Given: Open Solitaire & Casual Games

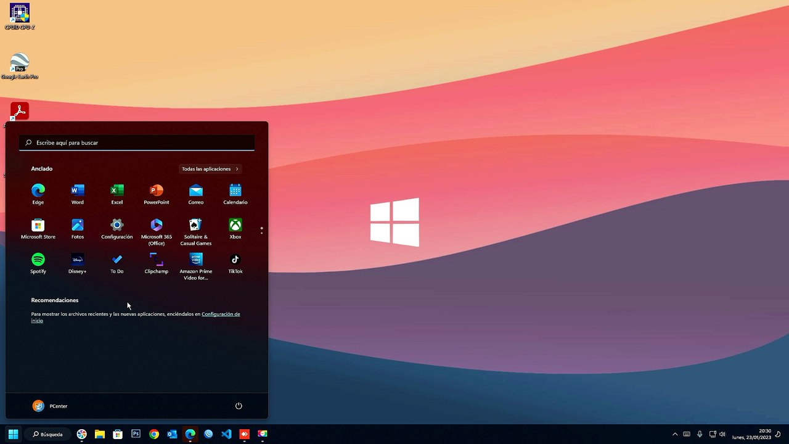Looking at the screenshot, I should click(196, 231).
